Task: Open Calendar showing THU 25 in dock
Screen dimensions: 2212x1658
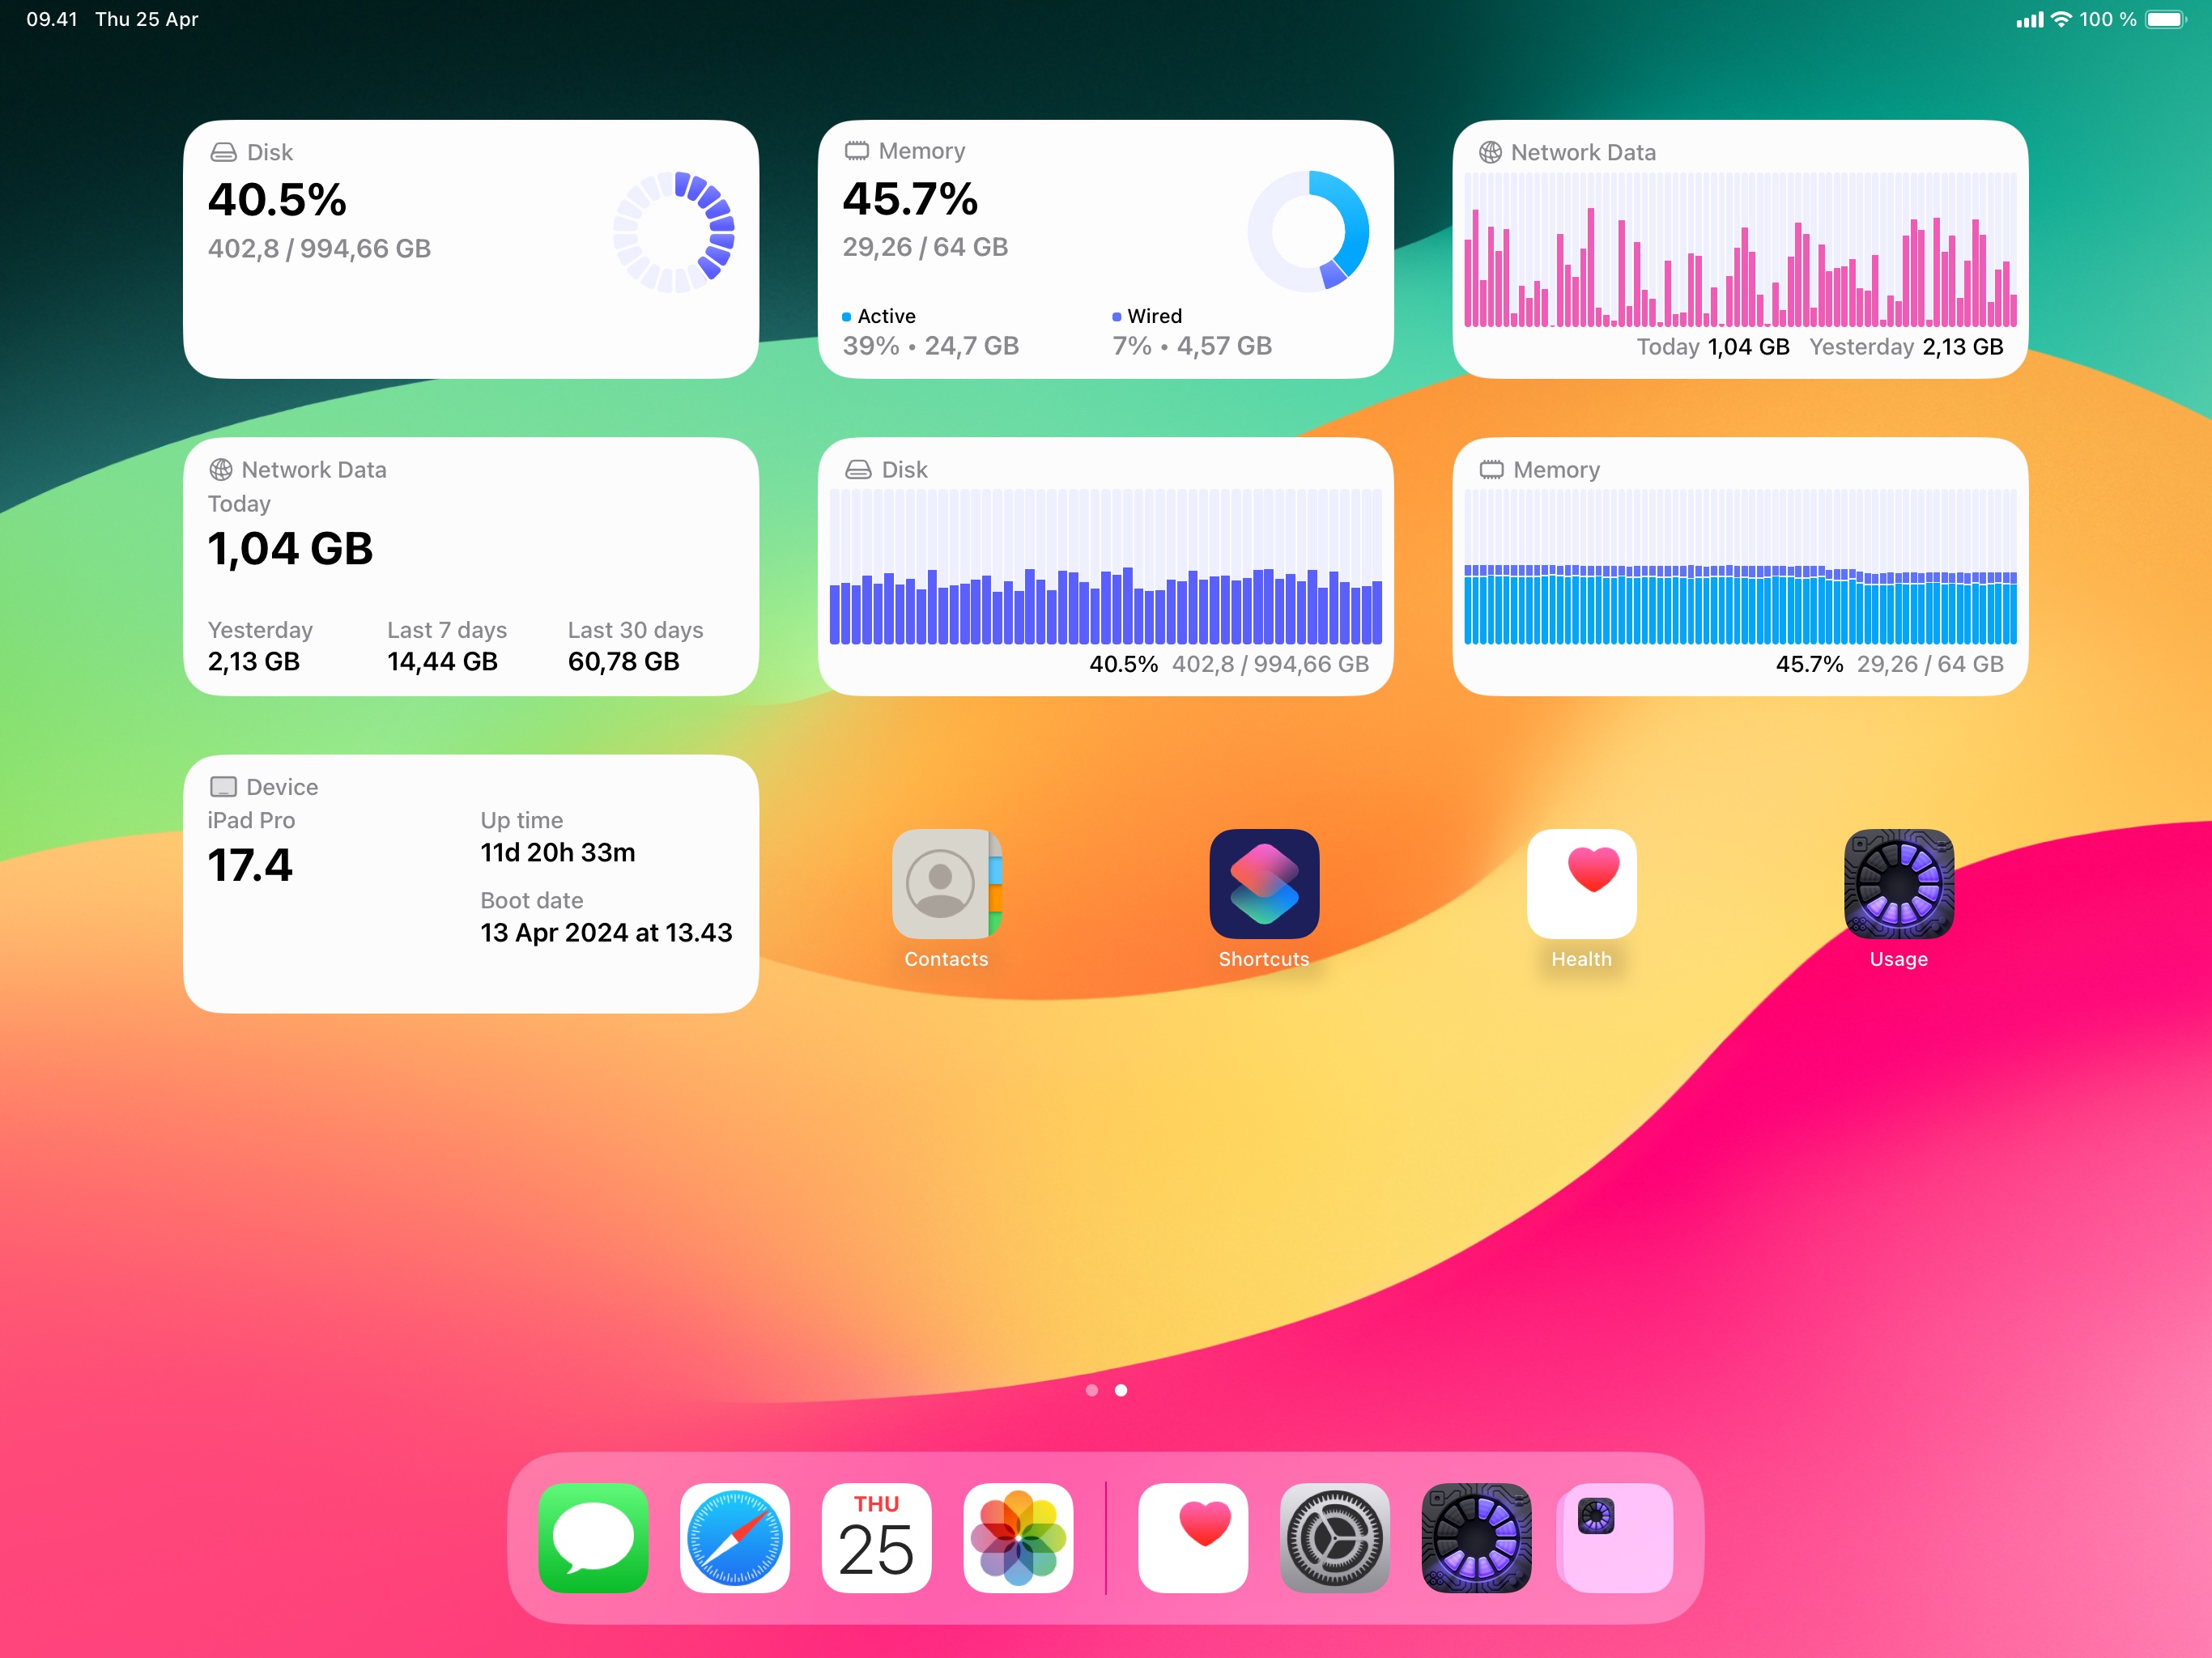Action: click(x=876, y=1537)
